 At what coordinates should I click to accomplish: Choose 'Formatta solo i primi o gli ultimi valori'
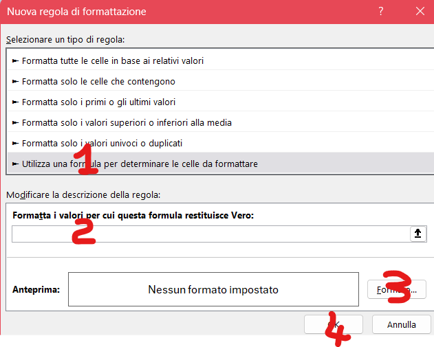tap(98, 102)
